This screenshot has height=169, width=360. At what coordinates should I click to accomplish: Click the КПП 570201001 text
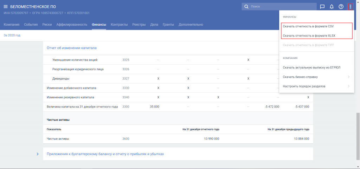coord(78,13)
